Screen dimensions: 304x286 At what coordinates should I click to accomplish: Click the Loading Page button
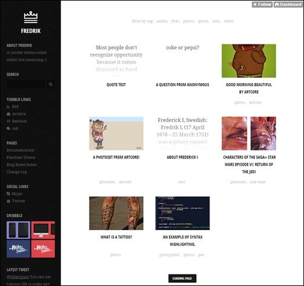(182, 279)
